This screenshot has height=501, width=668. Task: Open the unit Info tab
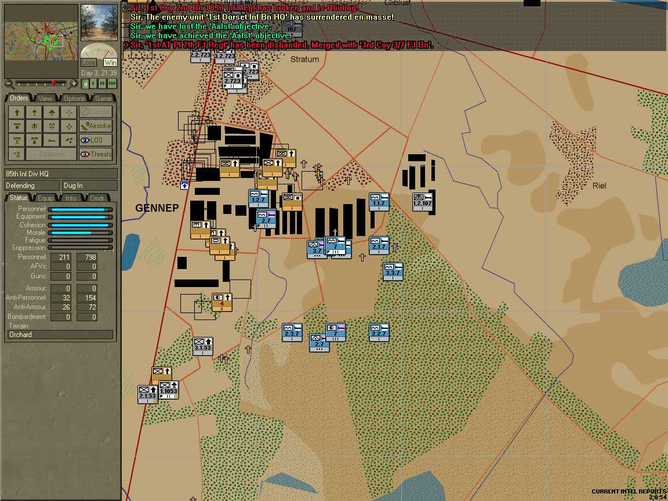pyautogui.click(x=71, y=198)
